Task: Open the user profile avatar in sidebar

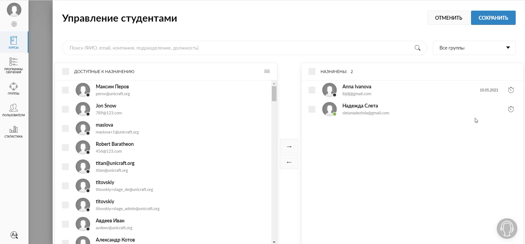Action: [x=14, y=10]
